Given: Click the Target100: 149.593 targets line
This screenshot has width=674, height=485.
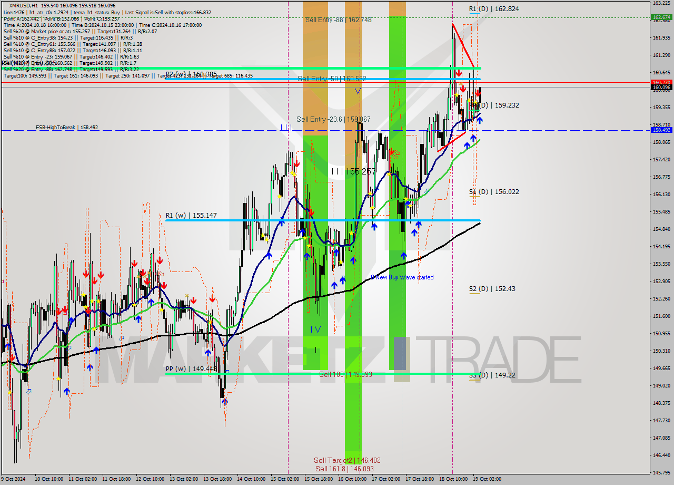Looking at the screenshot, I should pyautogui.click(x=128, y=75).
